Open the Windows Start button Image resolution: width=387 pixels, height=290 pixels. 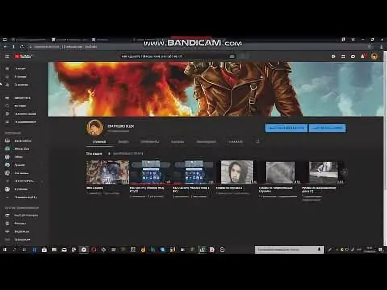pos(5,250)
